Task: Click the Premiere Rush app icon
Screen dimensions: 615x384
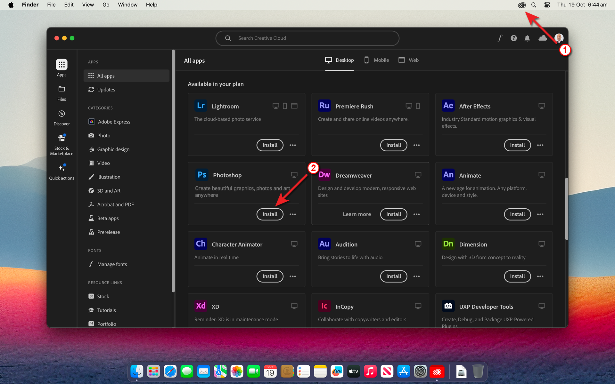Action: tap(324, 106)
